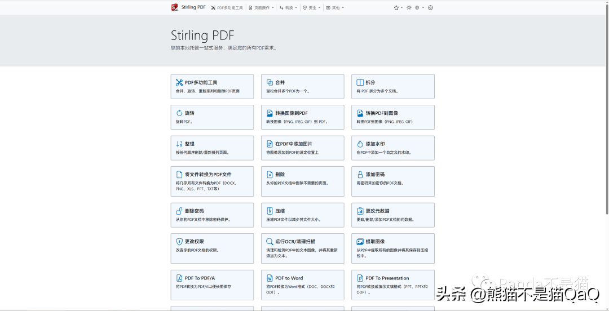Click the 转换图像到PDF card's image icon
609x311 pixels.
point(270,113)
